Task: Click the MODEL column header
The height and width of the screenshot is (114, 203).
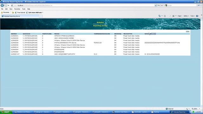Action: coord(57,34)
